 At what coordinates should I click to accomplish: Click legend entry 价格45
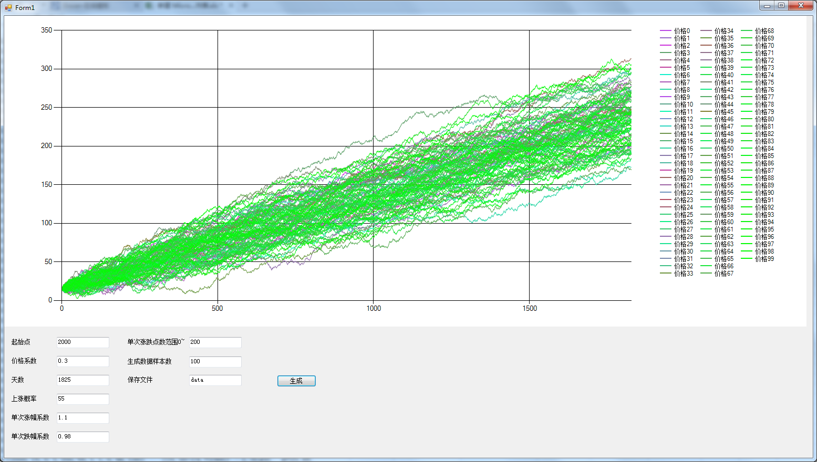coord(717,112)
